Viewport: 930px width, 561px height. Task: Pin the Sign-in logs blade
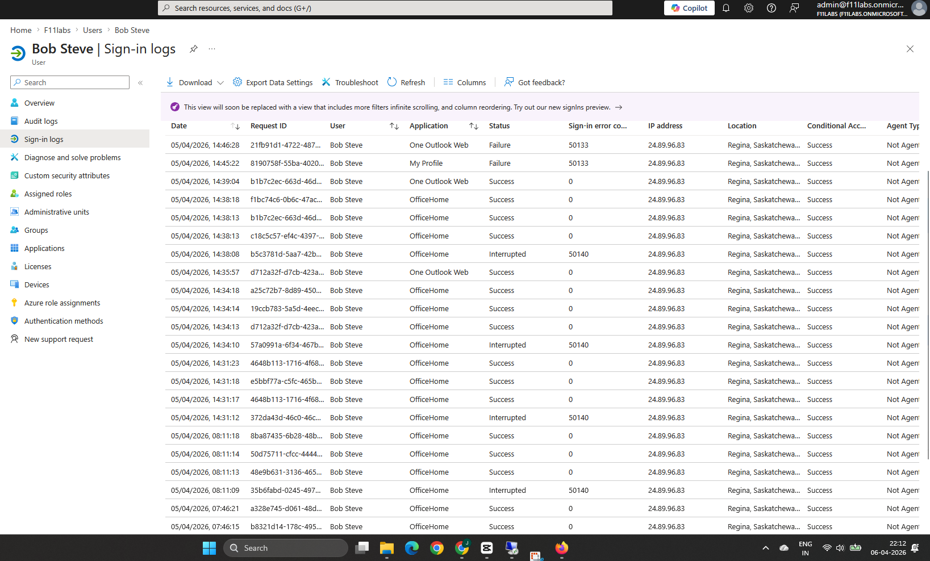(x=193, y=49)
